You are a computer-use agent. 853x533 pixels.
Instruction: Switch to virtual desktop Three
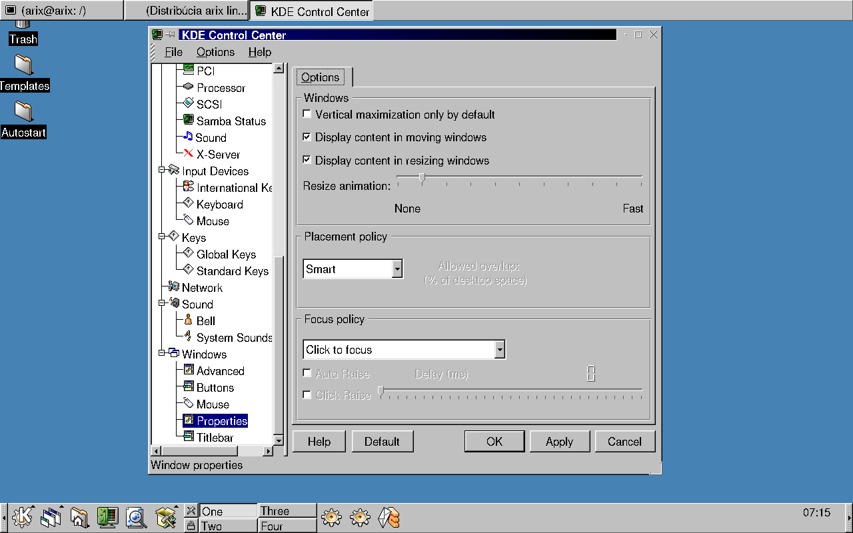tap(287, 511)
